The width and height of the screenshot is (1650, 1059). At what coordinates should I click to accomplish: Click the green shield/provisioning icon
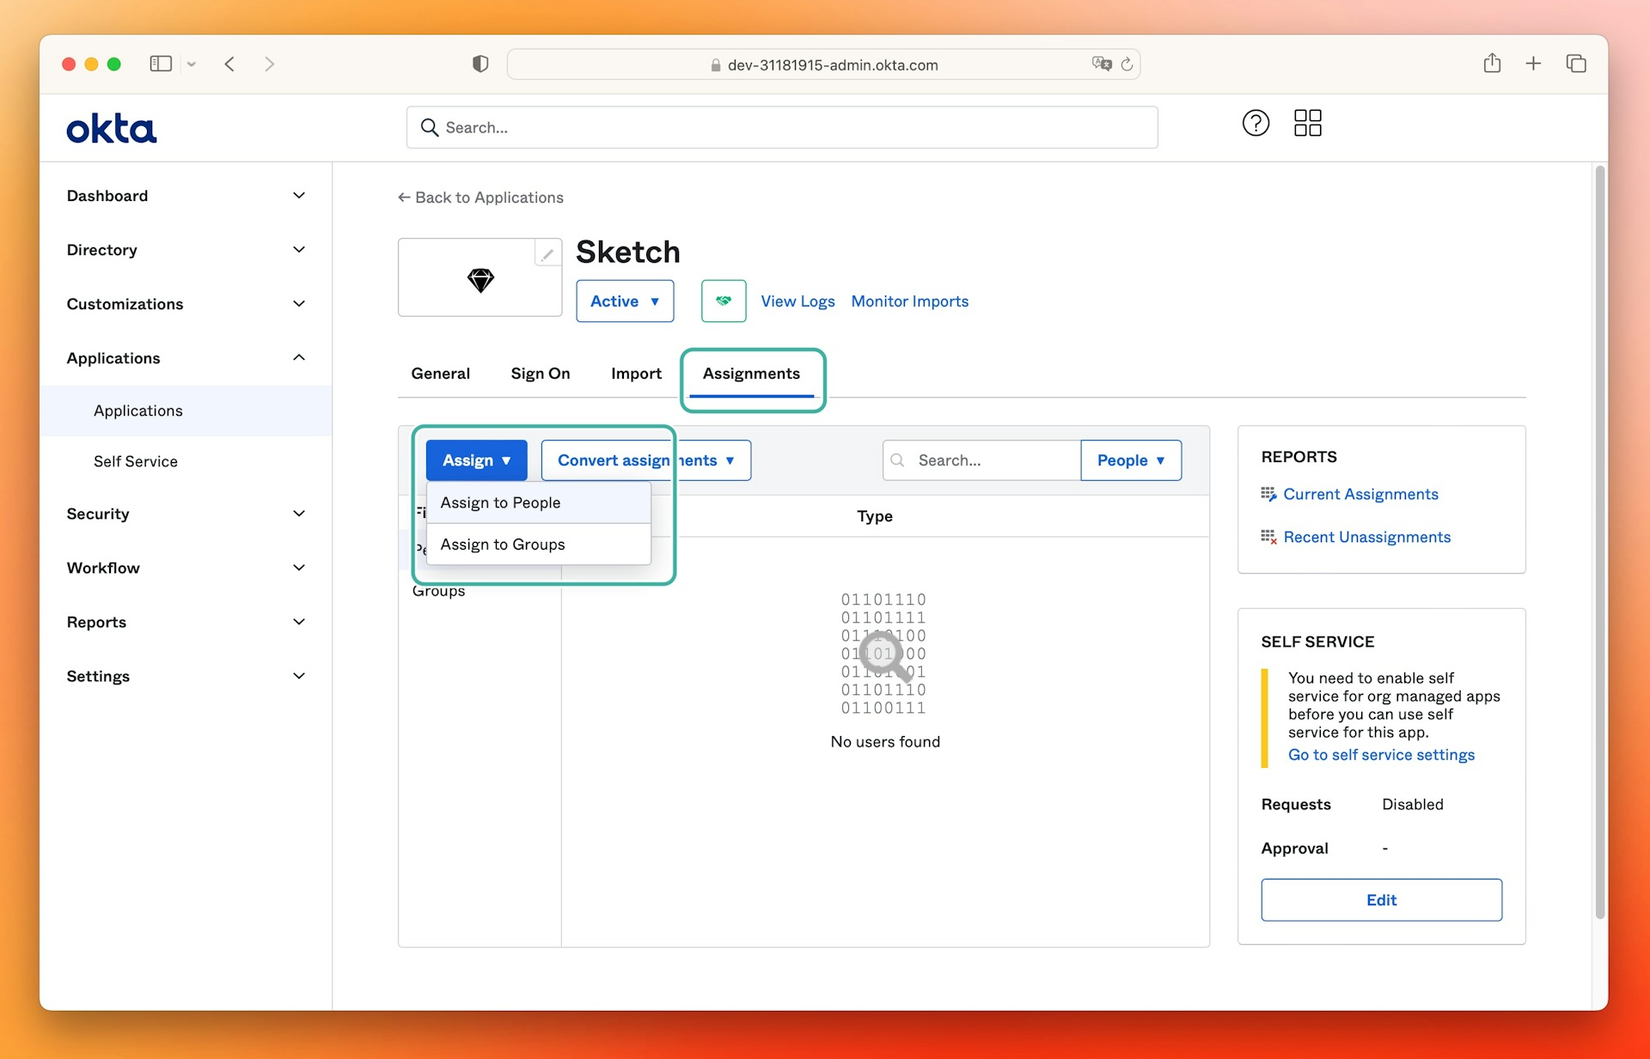(722, 301)
